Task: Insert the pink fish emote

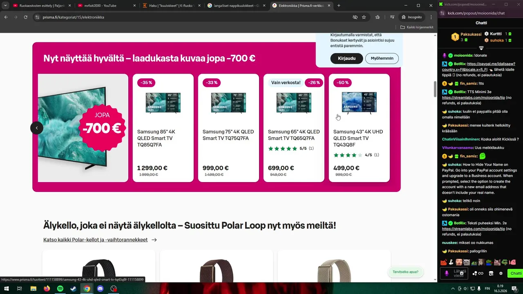Action: [x=513, y=262]
